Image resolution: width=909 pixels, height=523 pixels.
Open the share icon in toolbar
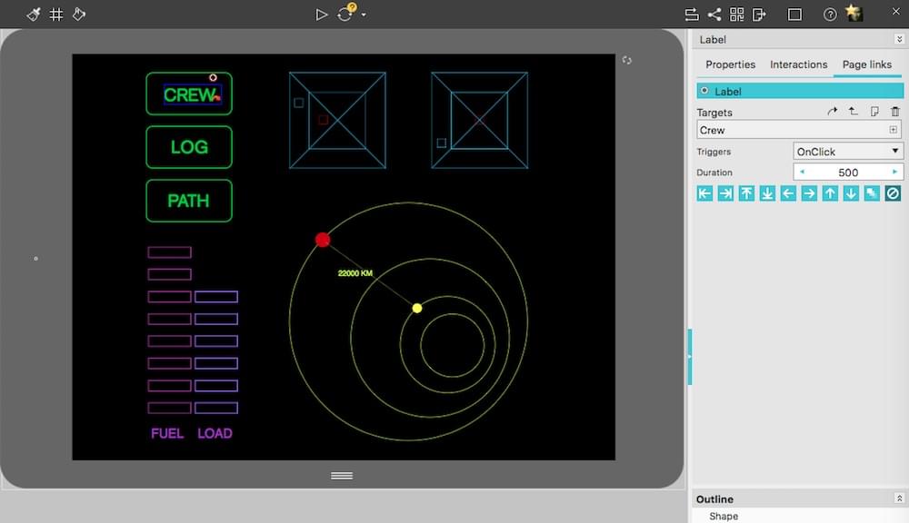[x=714, y=15]
